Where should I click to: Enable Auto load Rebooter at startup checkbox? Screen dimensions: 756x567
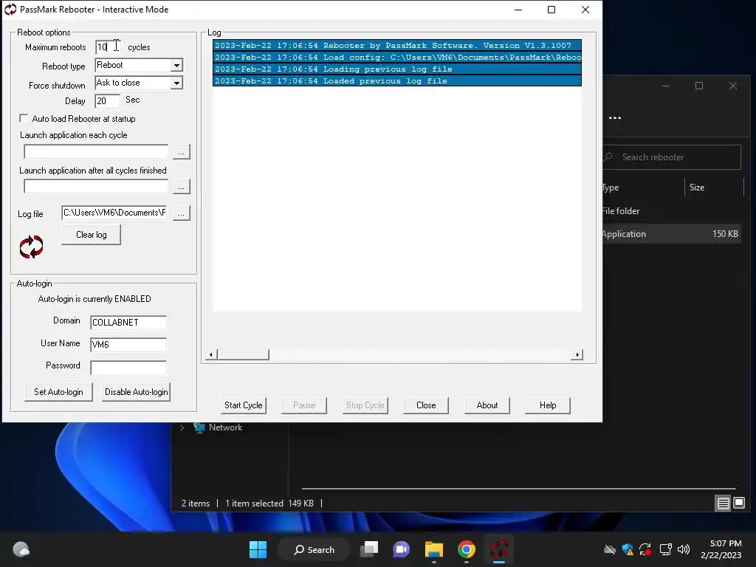click(24, 118)
